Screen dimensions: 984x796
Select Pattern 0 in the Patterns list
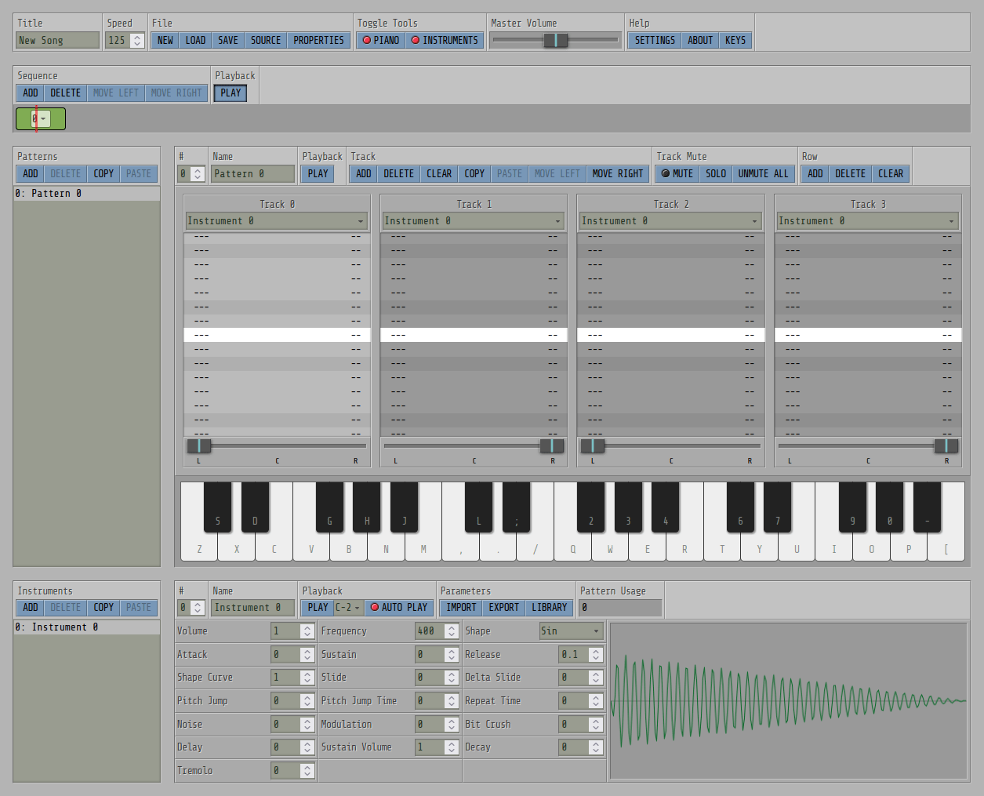click(86, 193)
